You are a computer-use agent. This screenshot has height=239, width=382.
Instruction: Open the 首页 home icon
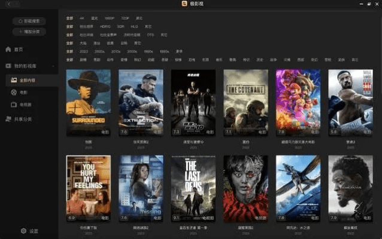click(x=8, y=50)
